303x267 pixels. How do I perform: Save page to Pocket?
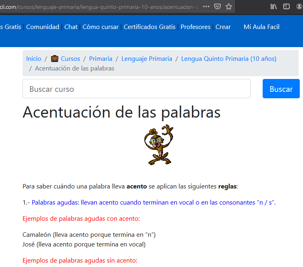217,7
